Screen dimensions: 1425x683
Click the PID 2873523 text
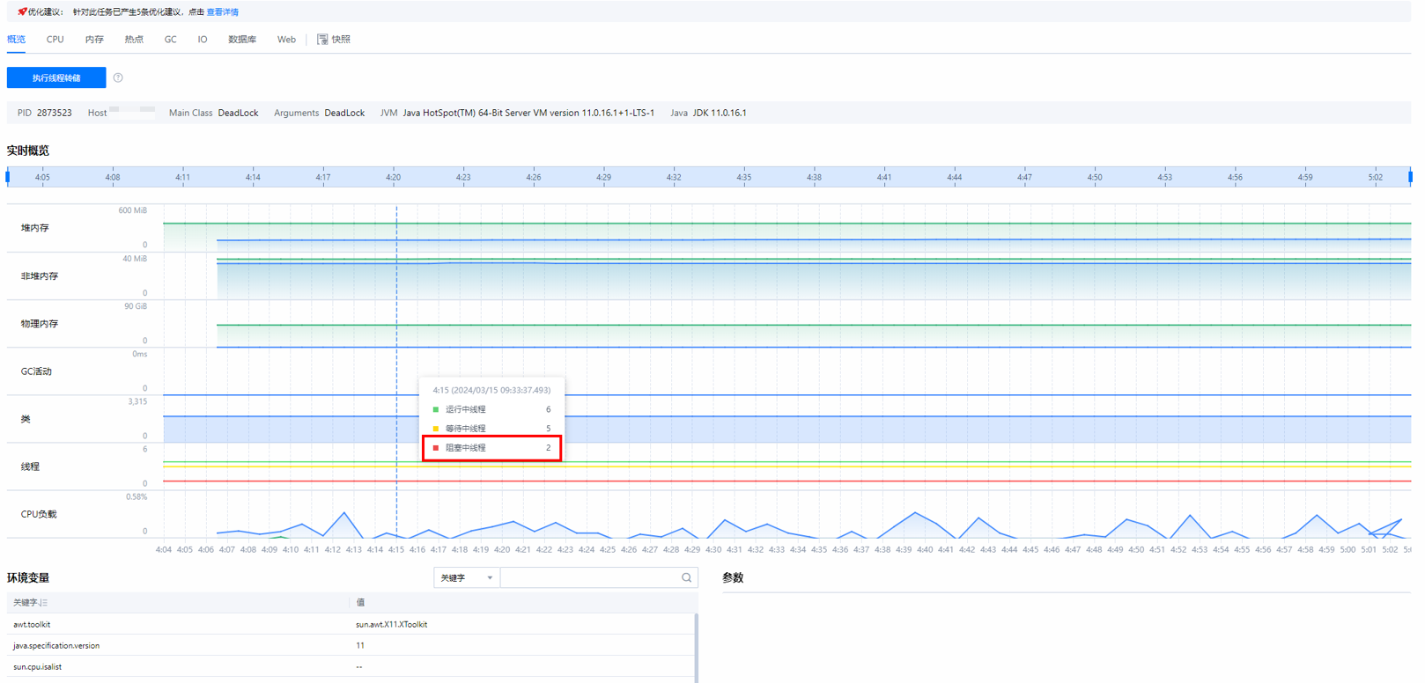point(44,113)
